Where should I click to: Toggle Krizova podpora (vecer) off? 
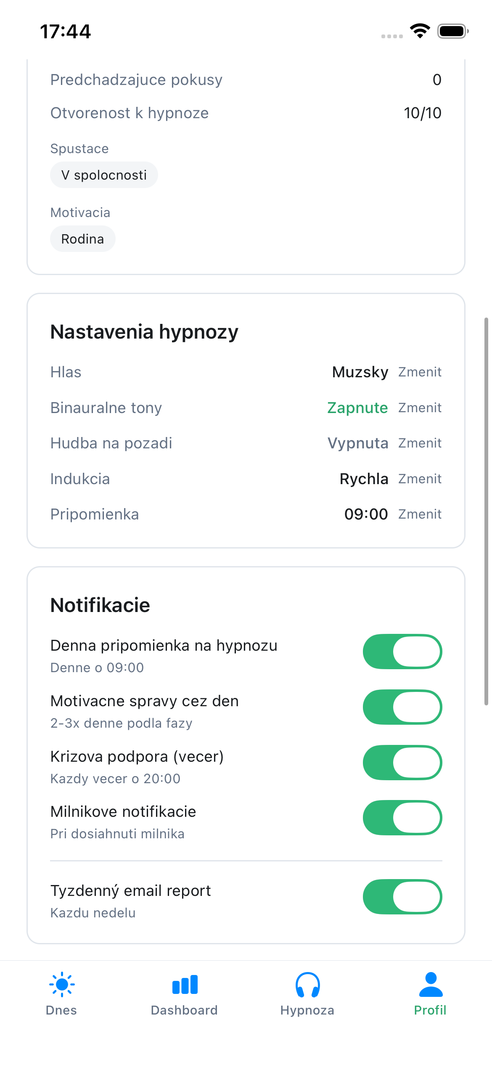(x=402, y=762)
